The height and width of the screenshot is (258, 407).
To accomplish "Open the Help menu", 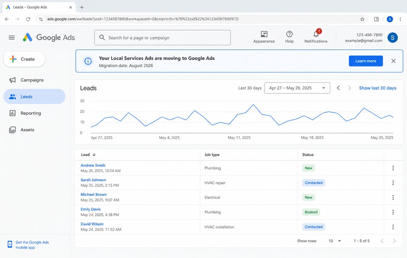I will tap(289, 37).
